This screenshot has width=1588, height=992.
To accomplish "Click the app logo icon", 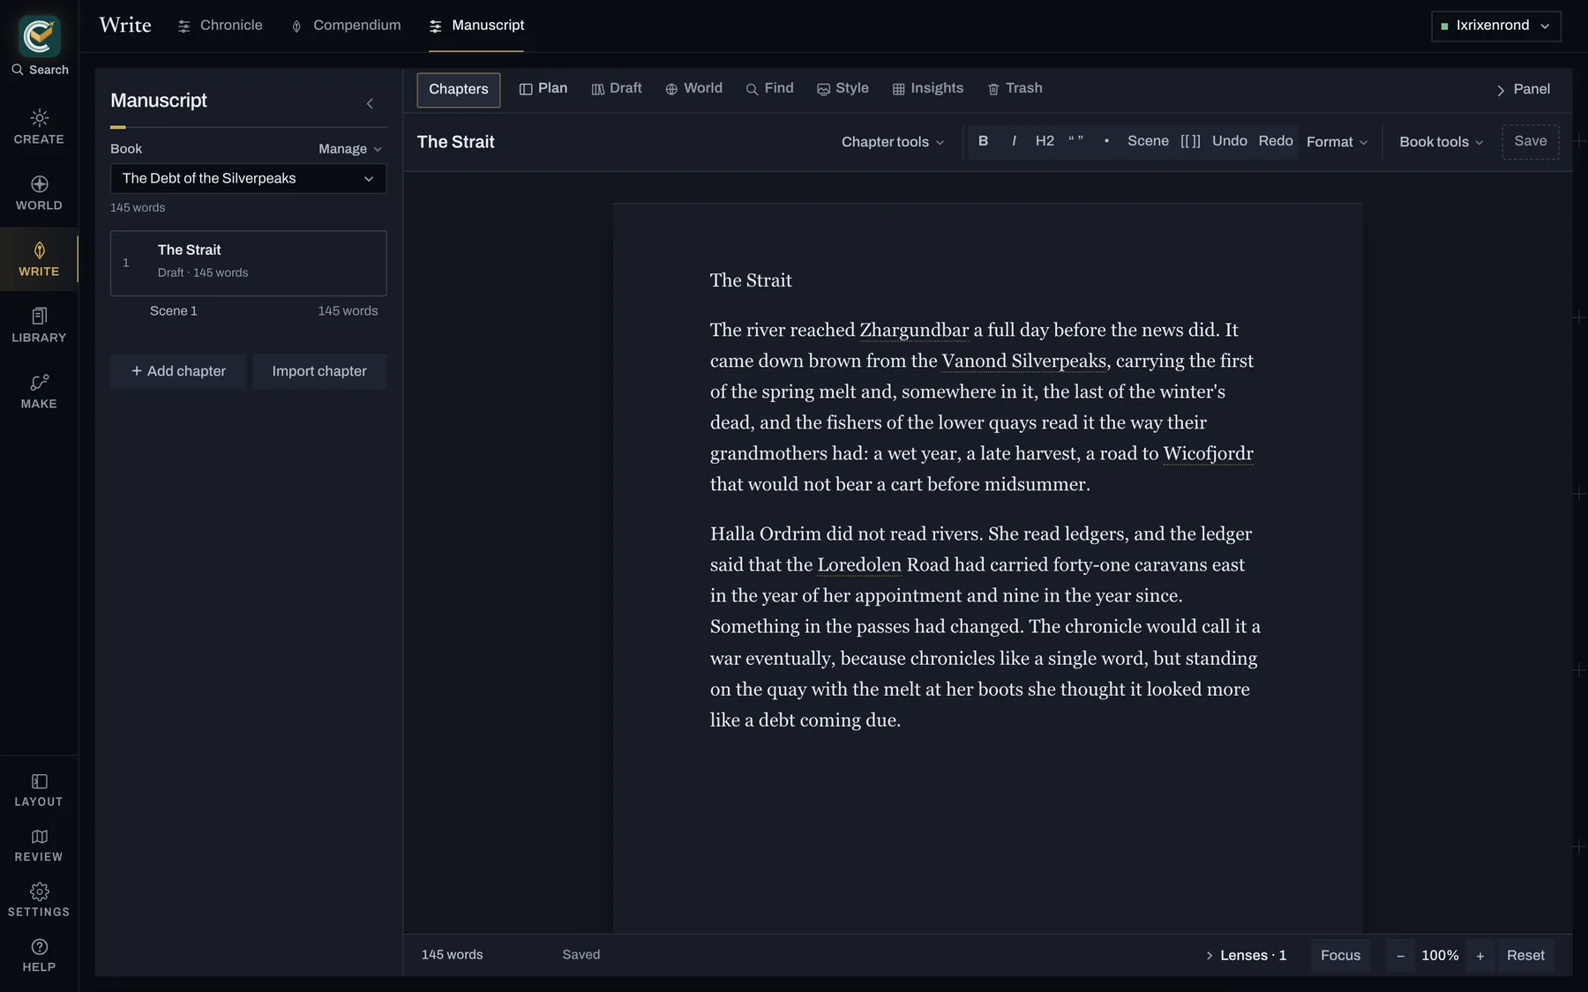I will (40, 36).
